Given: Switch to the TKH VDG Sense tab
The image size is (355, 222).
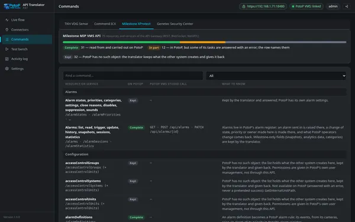Looking at the screenshot, I should [76, 24].
